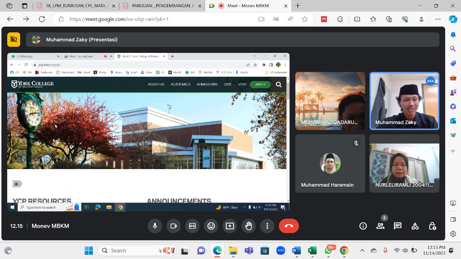Click the present screen icon

tap(230, 226)
